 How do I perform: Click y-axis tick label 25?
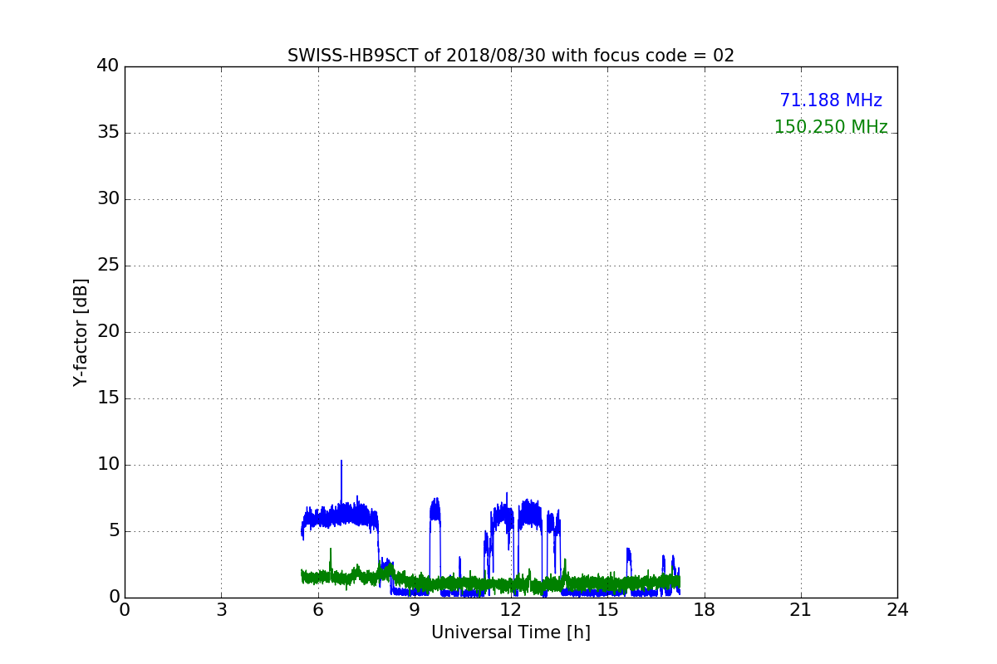[108, 266]
